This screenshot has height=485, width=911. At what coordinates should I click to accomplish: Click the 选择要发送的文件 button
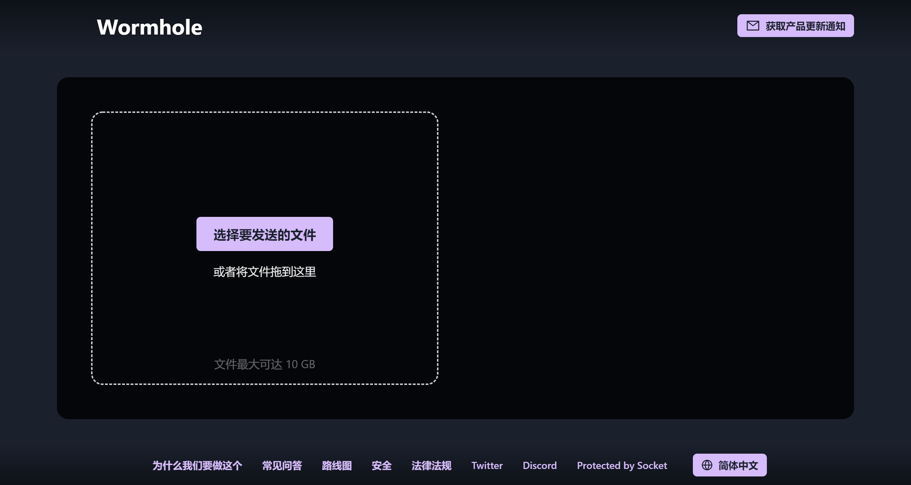click(264, 234)
